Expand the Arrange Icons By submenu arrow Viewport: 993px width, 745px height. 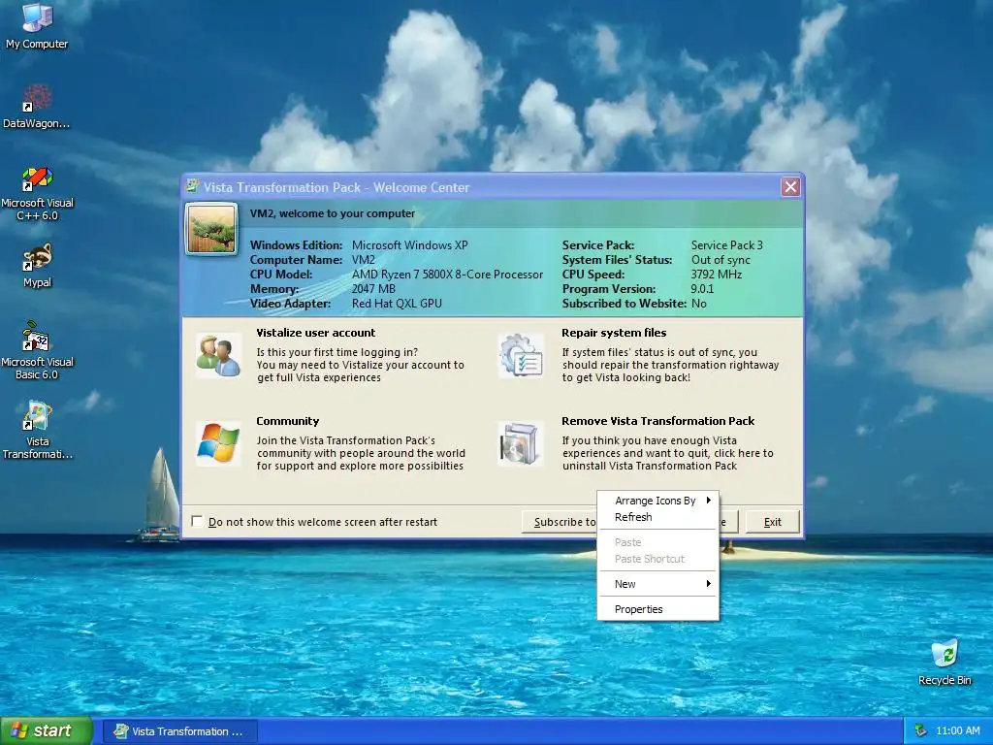709,500
